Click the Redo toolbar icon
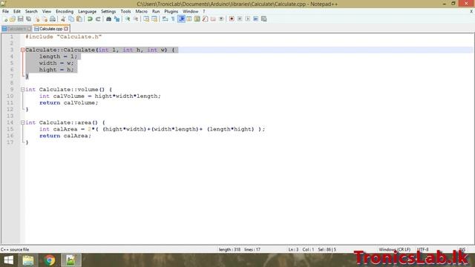The height and width of the screenshot is (267, 475). (x=98, y=19)
